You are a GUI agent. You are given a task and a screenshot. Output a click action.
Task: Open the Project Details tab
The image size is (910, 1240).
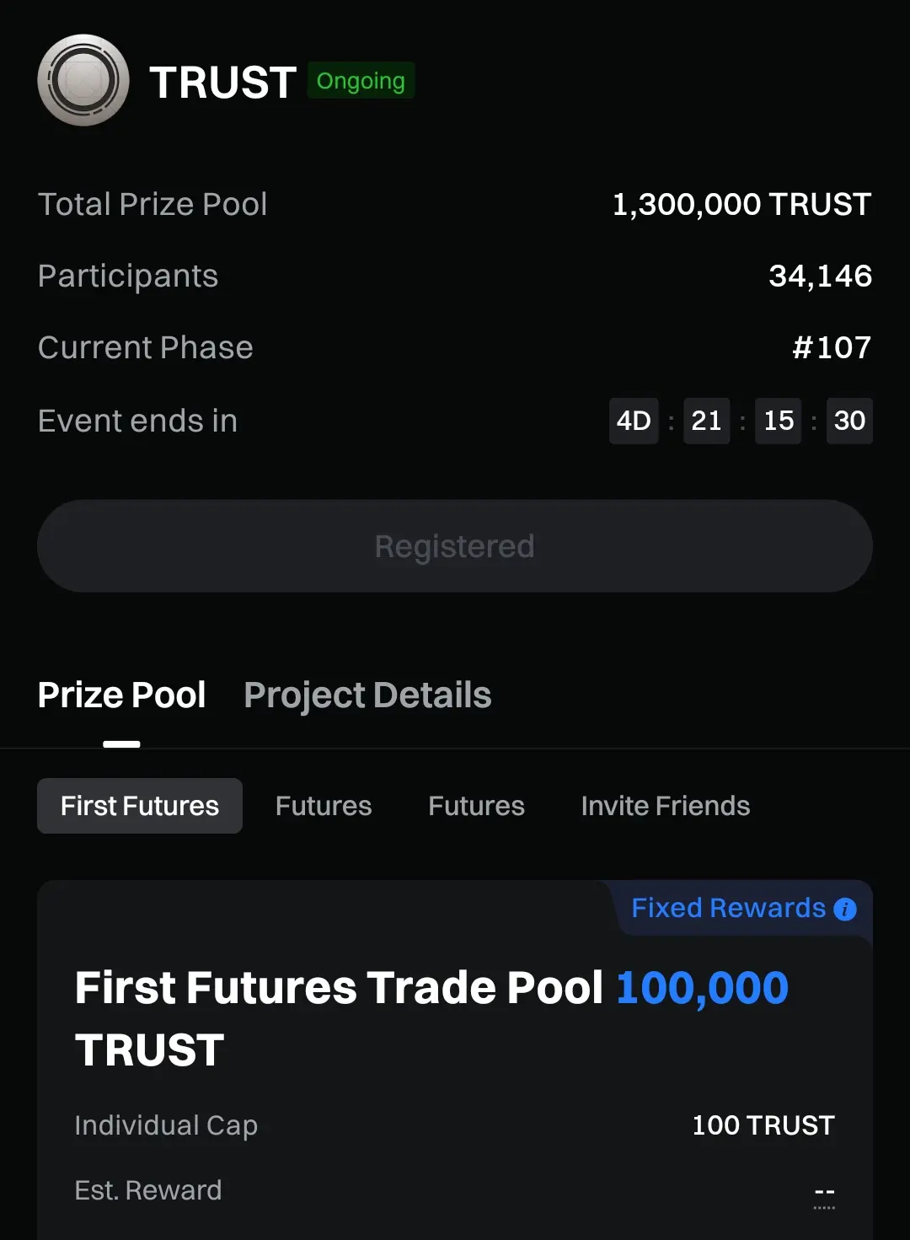pos(367,695)
